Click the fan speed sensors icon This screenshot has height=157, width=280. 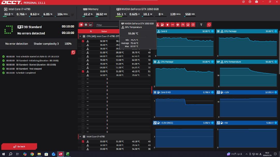point(178,25)
